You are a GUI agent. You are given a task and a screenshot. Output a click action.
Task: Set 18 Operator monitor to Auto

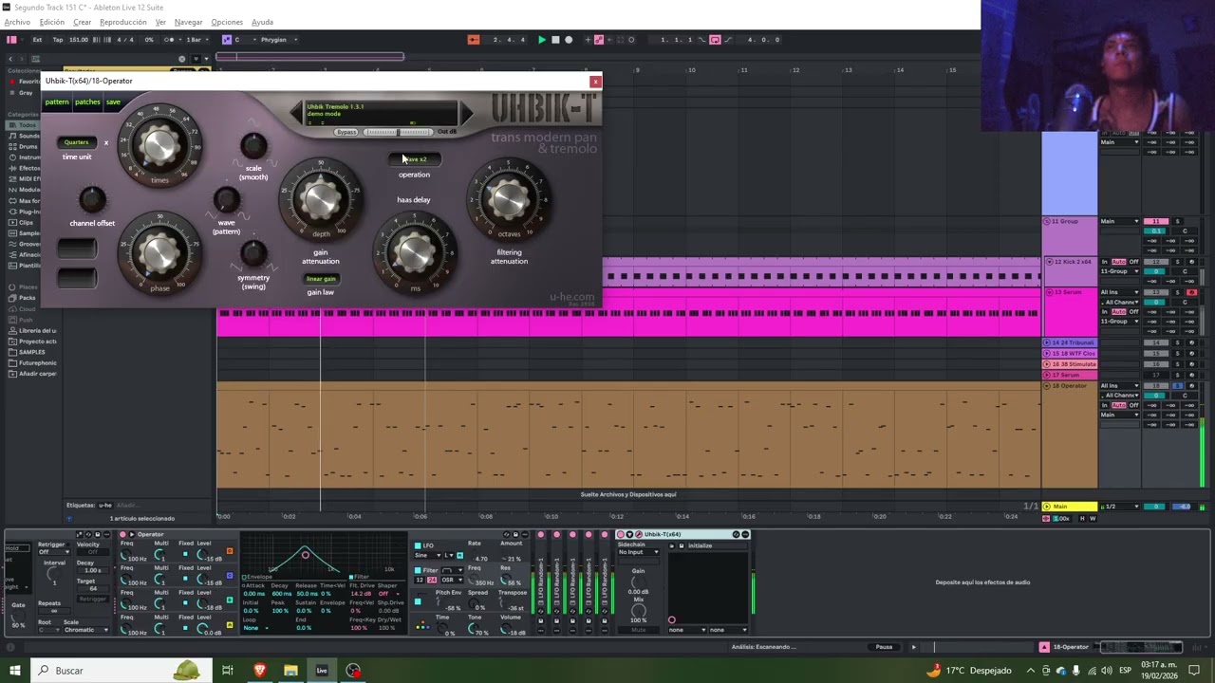tap(1119, 405)
